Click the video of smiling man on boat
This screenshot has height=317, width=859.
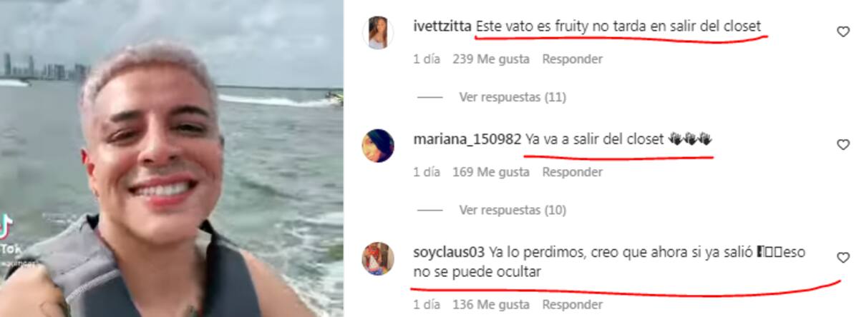pyautogui.click(x=172, y=158)
